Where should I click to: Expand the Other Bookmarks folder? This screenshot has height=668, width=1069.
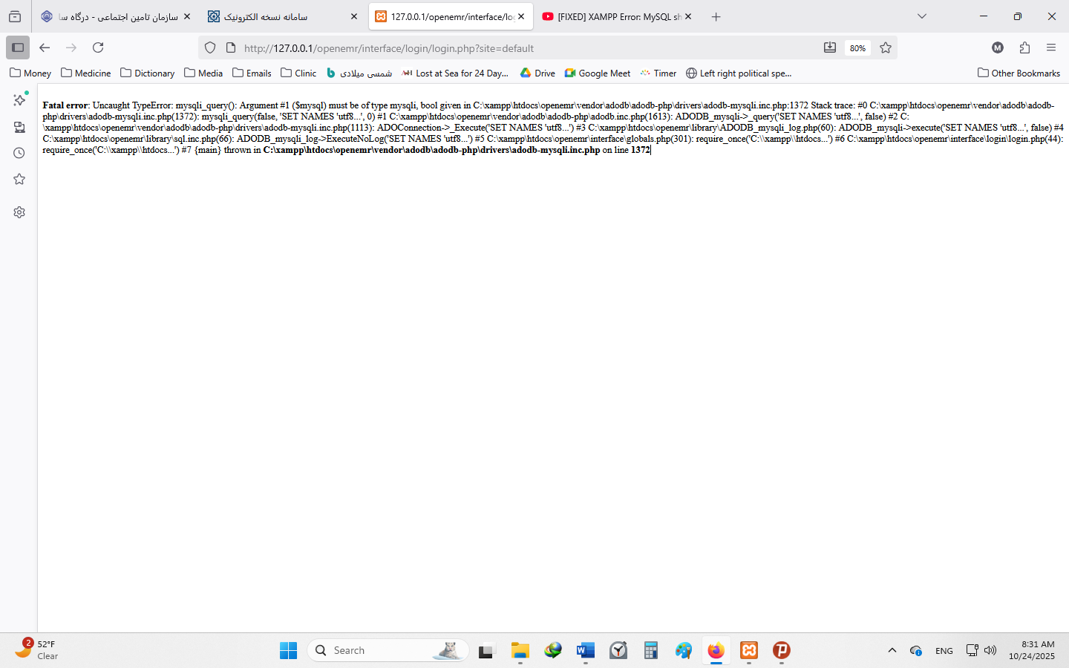pyautogui.click(x=1019, y=73)
